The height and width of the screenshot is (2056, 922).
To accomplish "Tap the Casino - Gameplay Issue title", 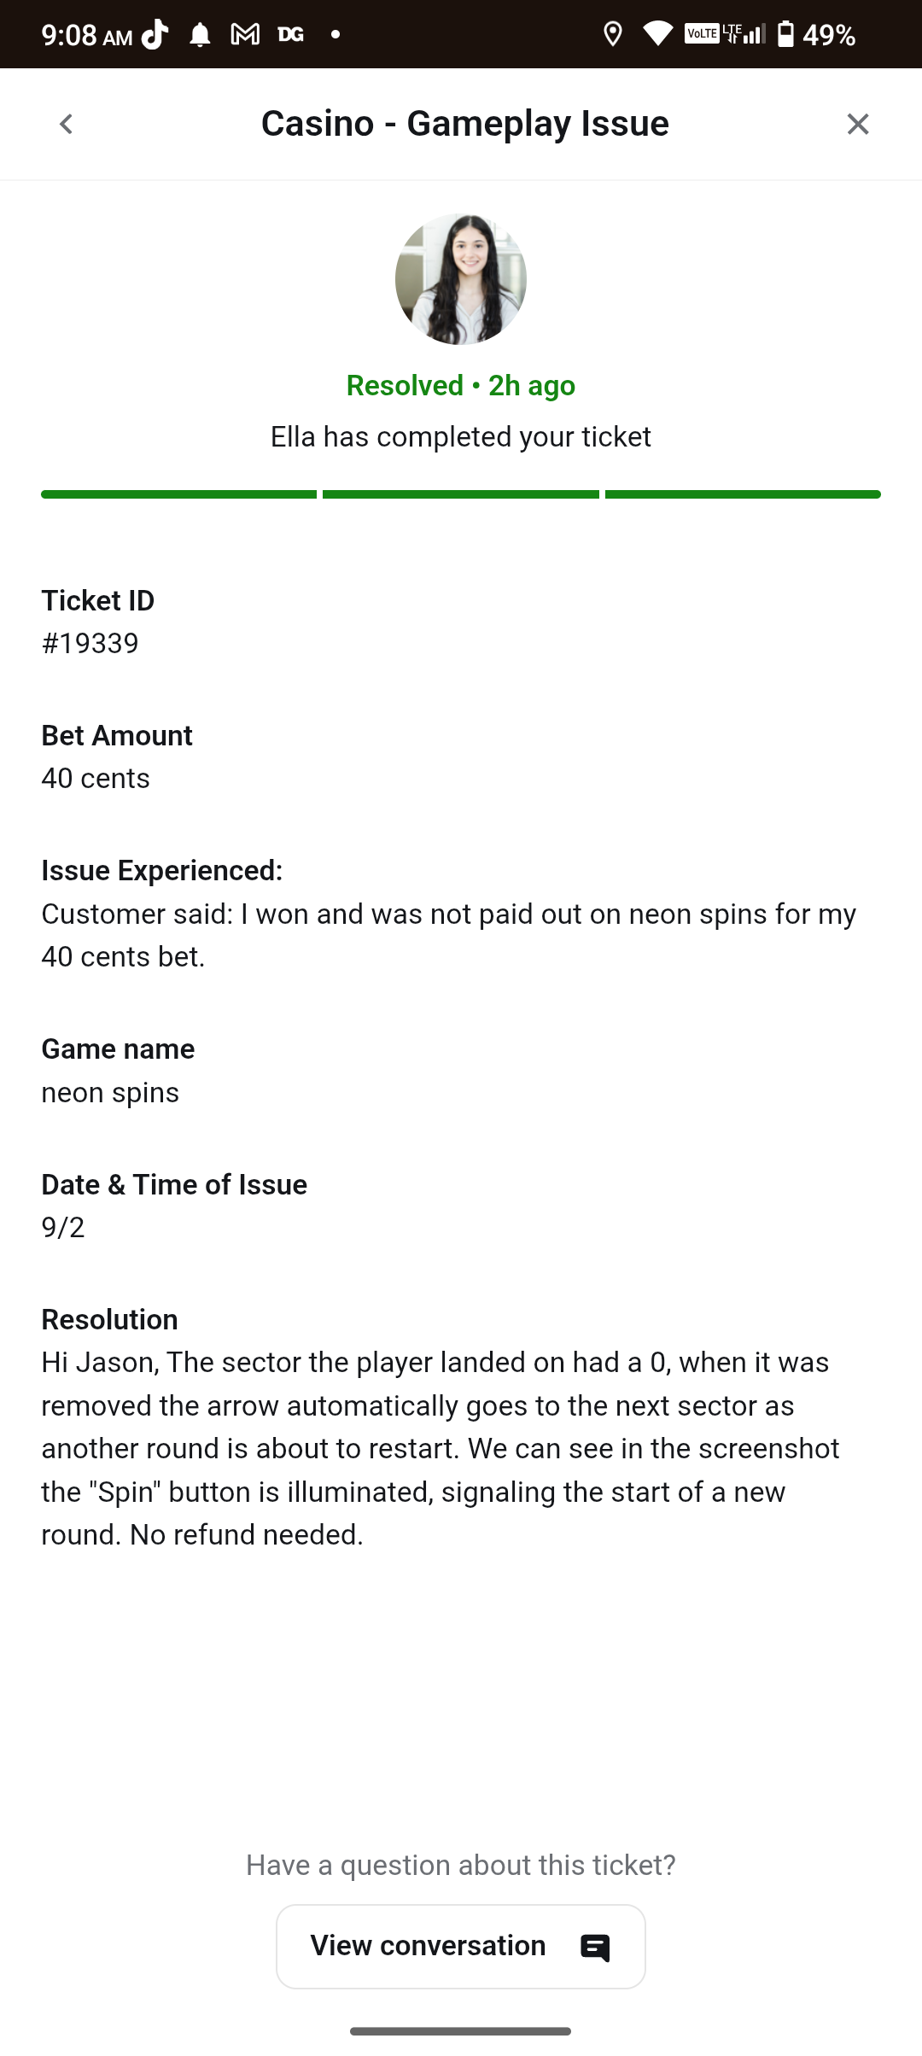I will click(464, 124).
